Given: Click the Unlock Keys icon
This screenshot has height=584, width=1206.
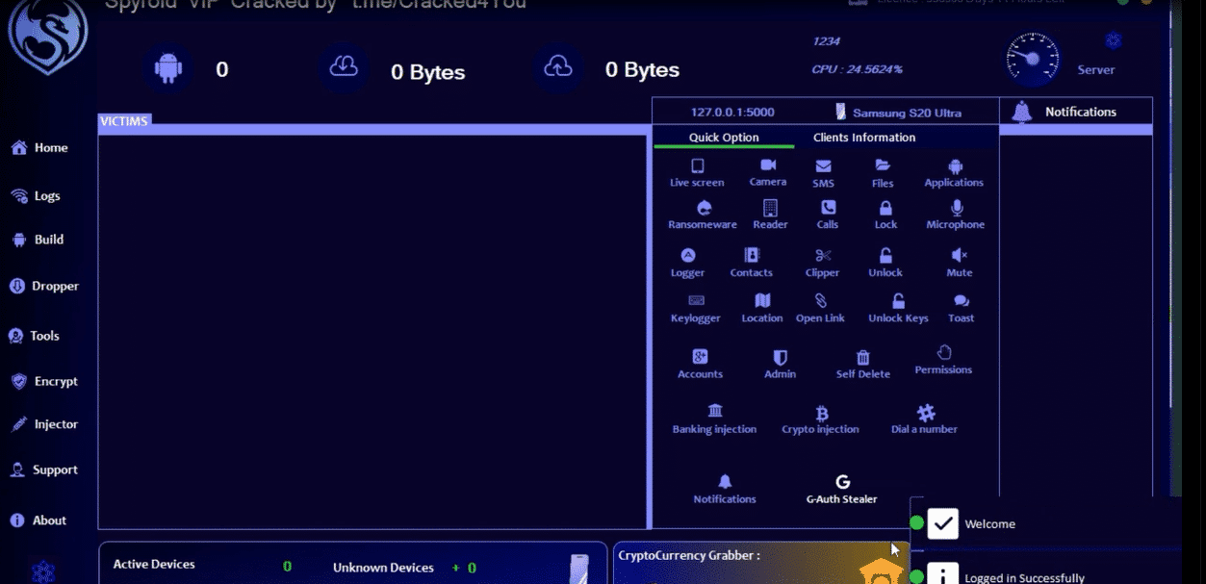Looking at the screenshot, I should 898,300.
